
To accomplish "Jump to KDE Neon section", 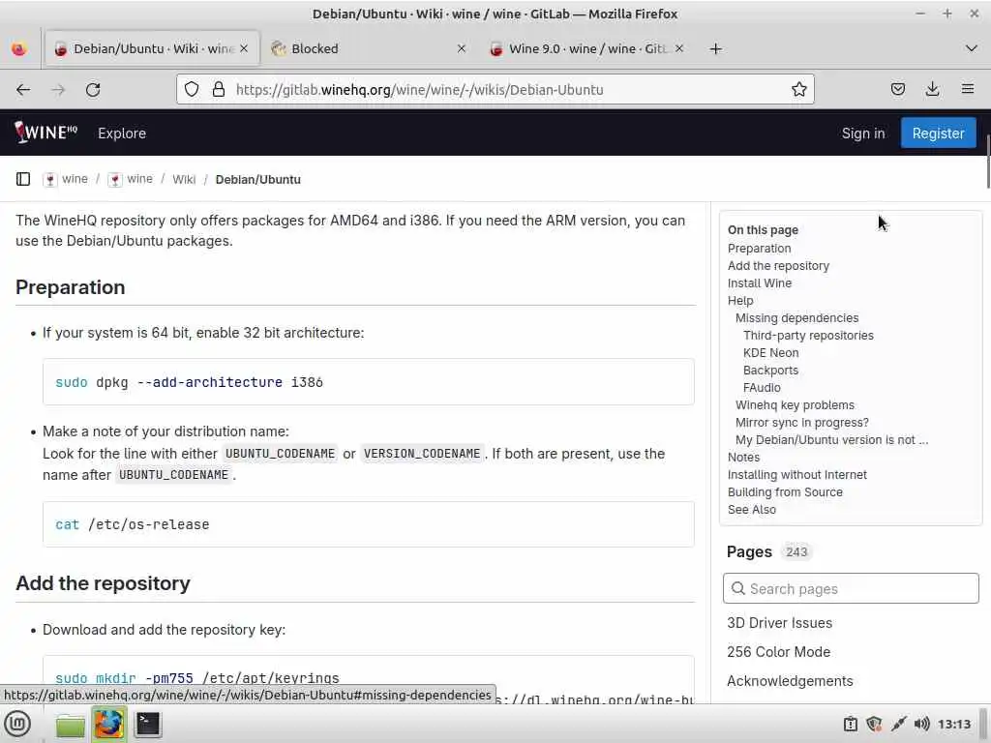I will [x=770, y=352].
